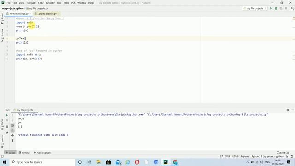Change indentation 4 spaces setting

(245, 156)
